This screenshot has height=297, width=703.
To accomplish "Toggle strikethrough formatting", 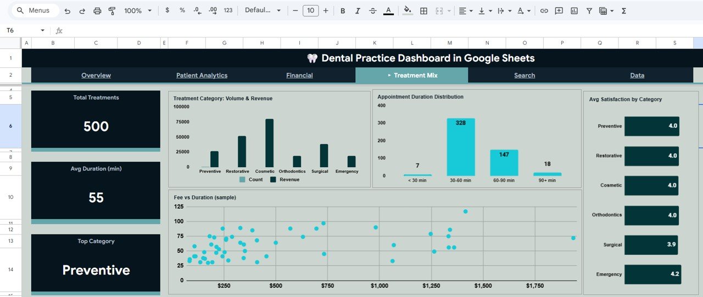I will click(x=373, y=10).
